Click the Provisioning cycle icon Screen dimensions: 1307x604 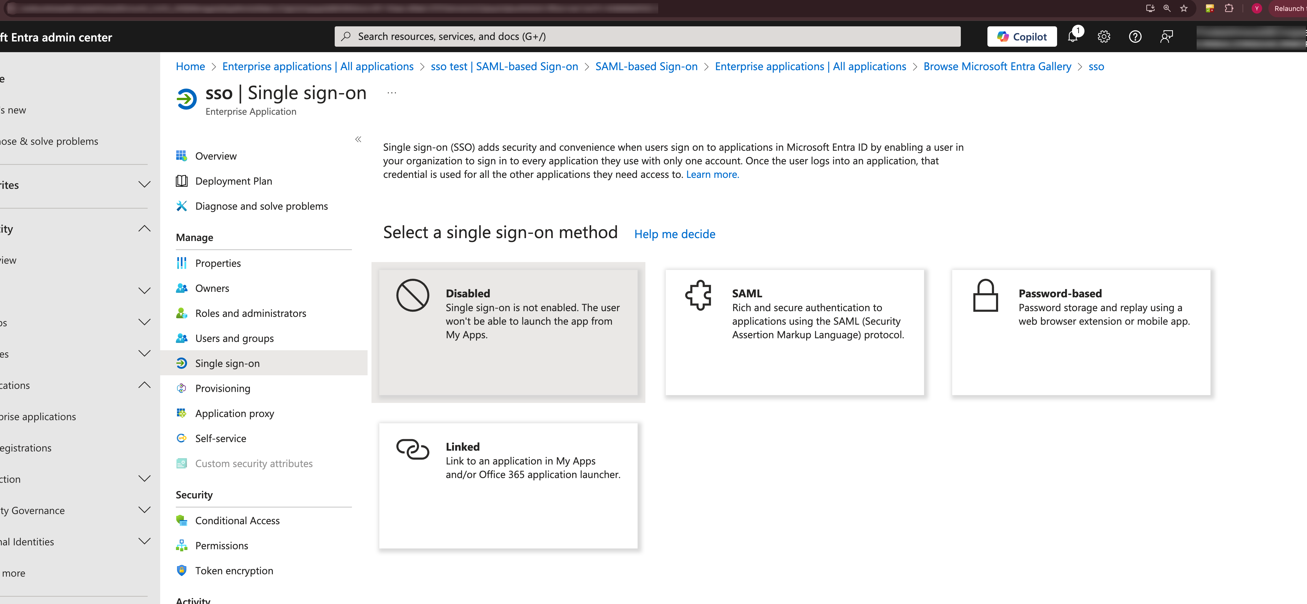[x=182, y=389]
